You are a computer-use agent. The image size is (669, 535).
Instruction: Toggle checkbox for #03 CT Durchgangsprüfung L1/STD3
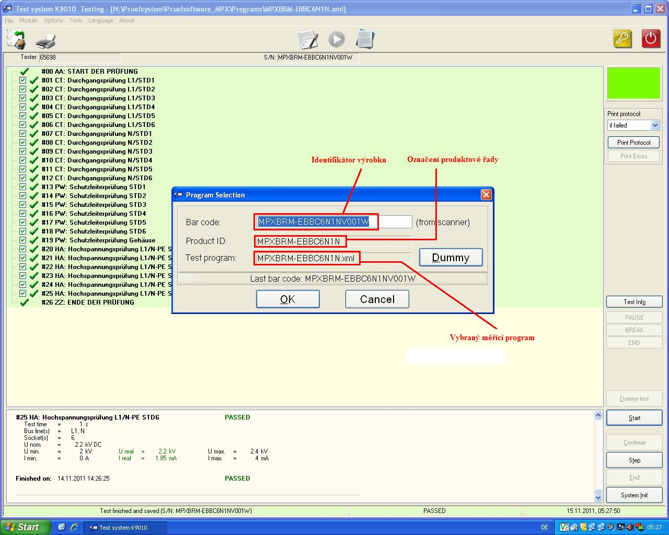[22, 98]
